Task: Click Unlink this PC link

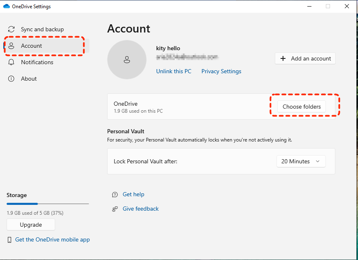Action: (x=173, y=72)
